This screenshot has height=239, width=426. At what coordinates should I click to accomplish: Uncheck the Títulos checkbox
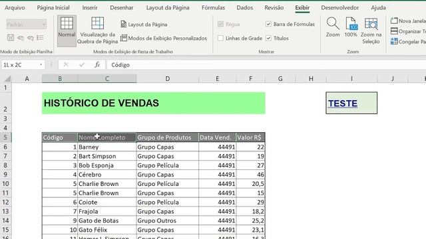[x=268, y=39]
